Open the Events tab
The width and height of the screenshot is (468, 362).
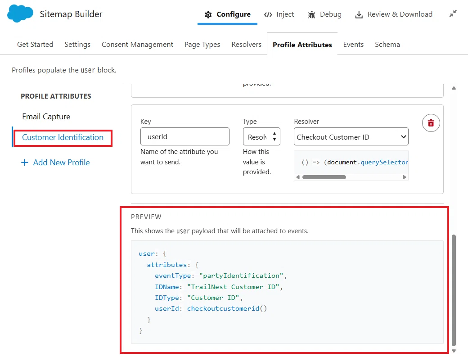353,45
